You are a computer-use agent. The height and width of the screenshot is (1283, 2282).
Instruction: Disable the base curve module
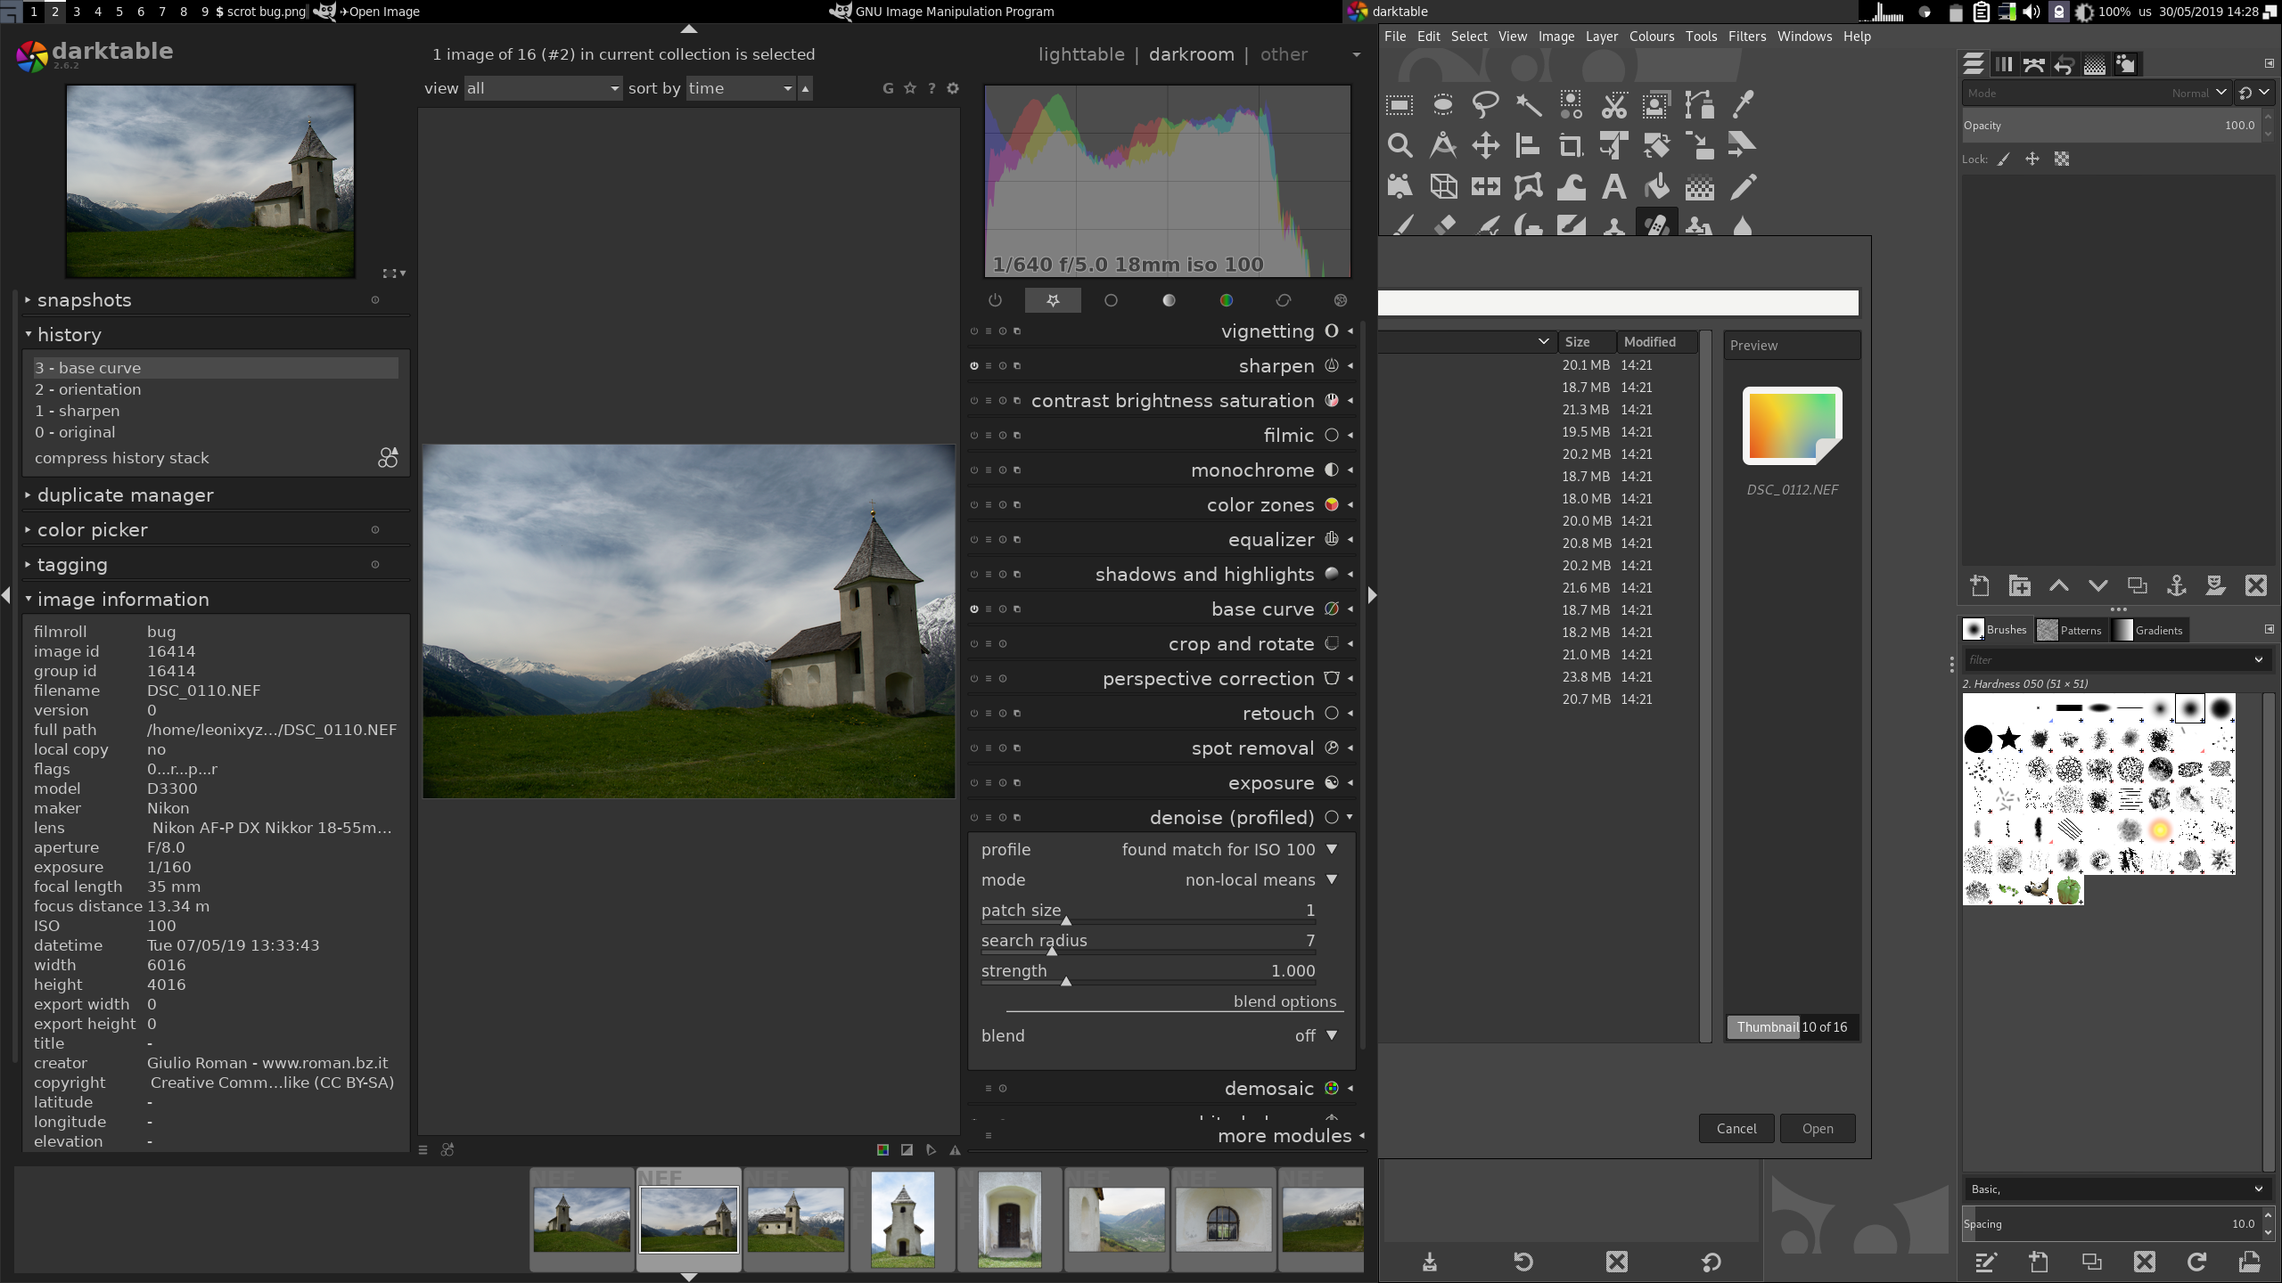pyautogui.click(x=973, y=609)
